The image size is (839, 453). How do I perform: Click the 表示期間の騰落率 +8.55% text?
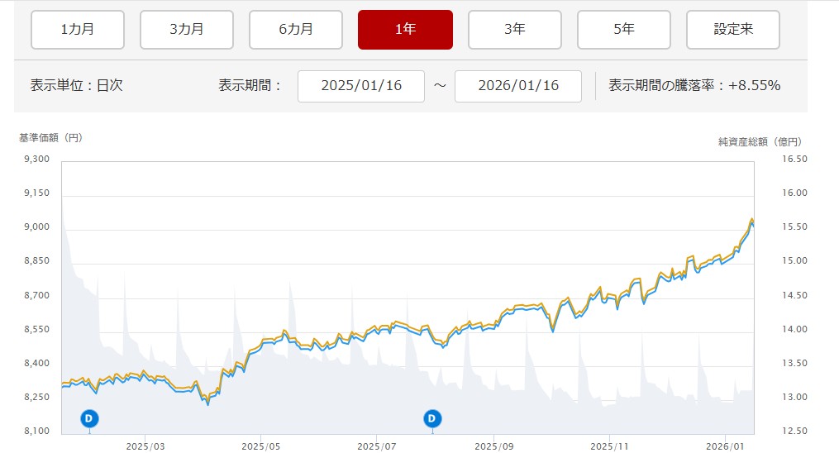tap(694, 85)
